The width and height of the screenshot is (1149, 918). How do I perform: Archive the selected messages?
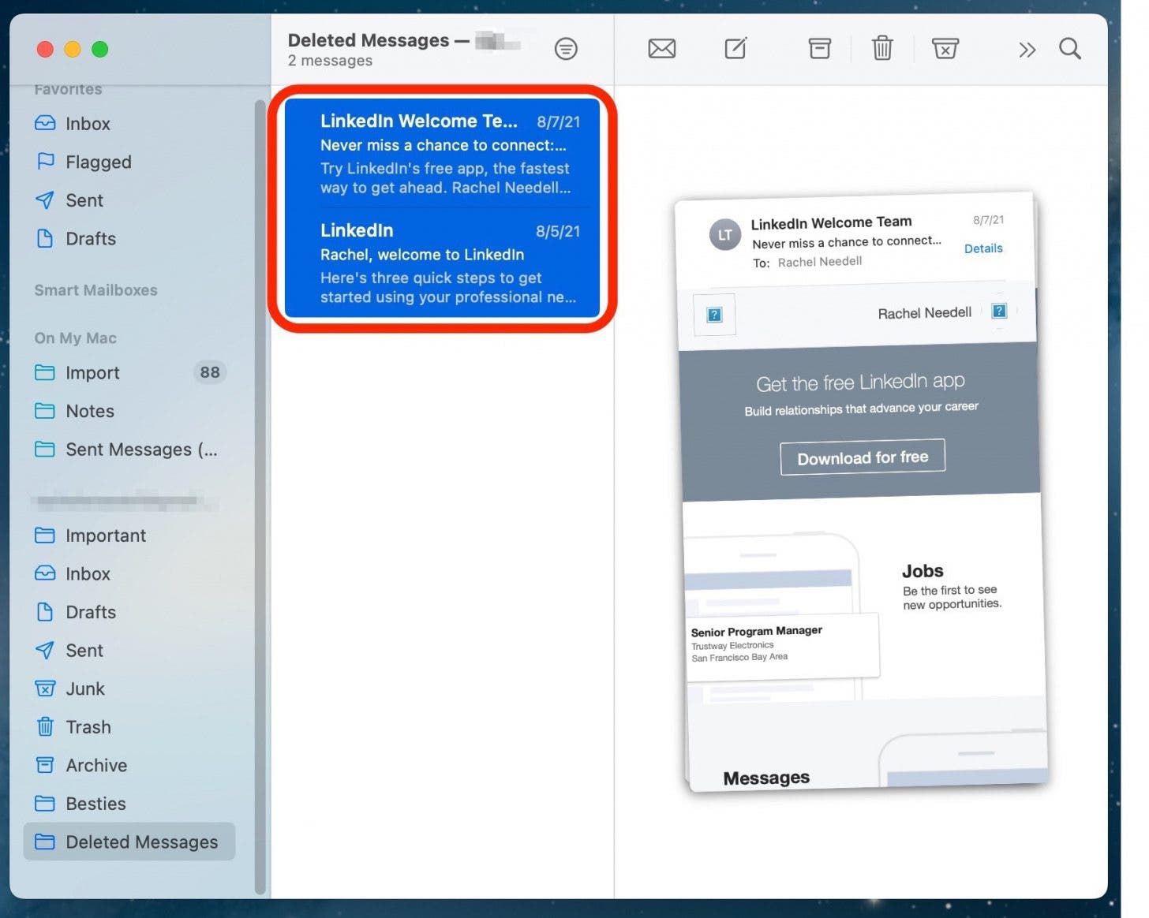coord(819,49)
